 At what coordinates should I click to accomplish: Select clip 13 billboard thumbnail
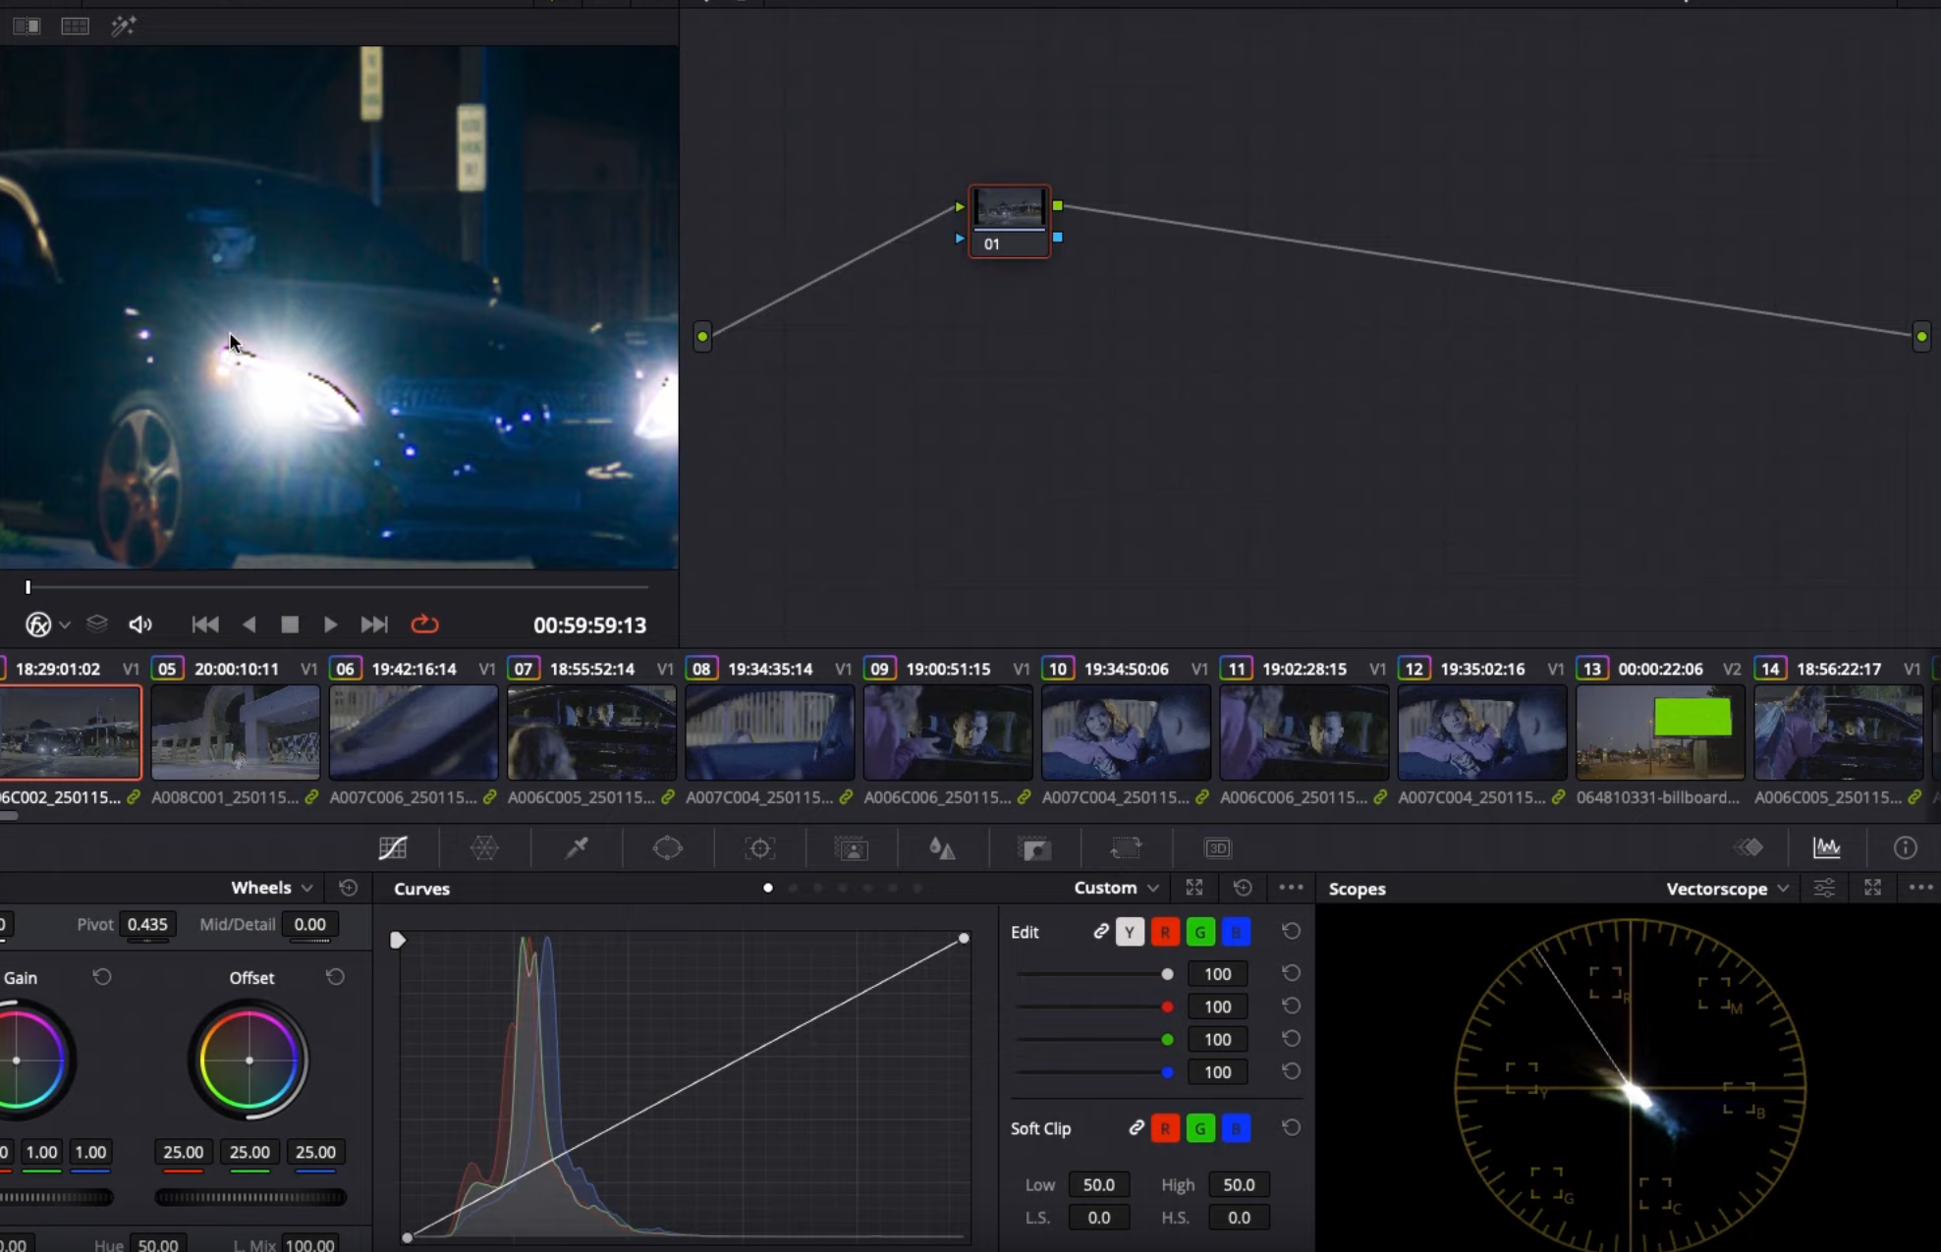(x=1660, y=733)
